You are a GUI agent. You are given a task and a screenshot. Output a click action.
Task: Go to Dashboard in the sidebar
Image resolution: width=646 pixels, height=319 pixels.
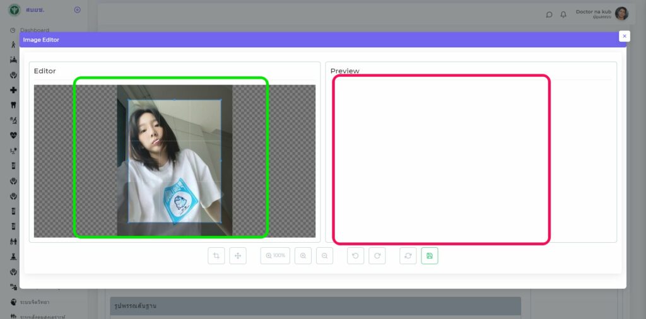tap(34, 30)
